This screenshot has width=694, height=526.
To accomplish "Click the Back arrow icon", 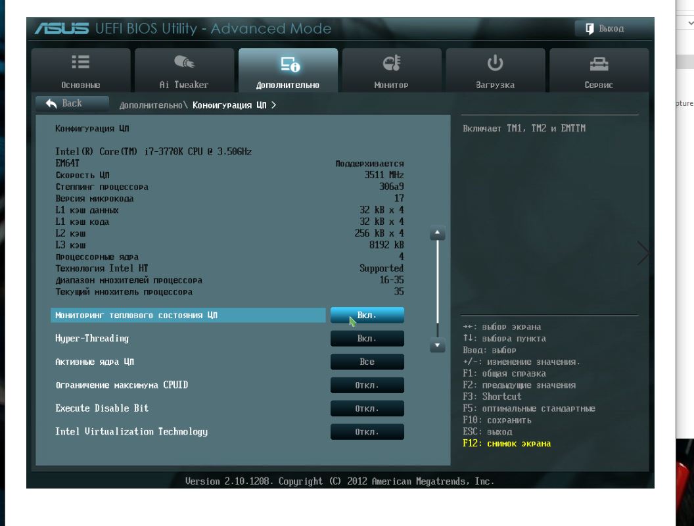I will [x=51, y=104].
